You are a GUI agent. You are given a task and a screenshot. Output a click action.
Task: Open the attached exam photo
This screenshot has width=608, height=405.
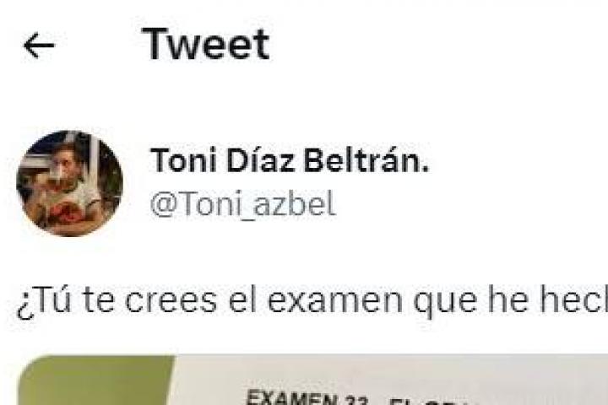(x=313, y=380)
